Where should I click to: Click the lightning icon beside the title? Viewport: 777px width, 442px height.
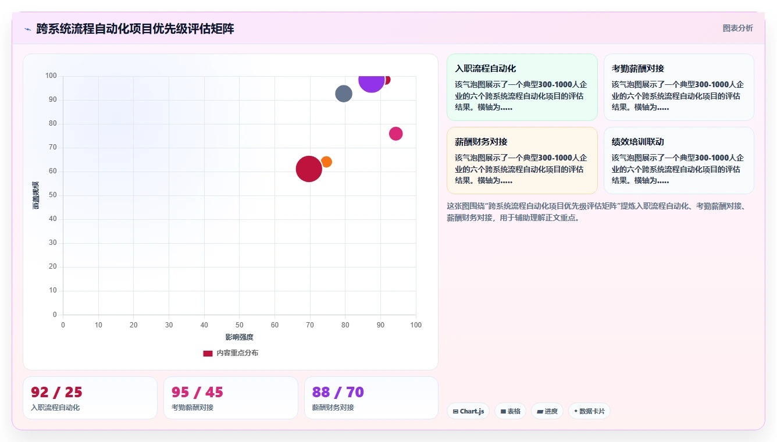click(x=27, y=29)
